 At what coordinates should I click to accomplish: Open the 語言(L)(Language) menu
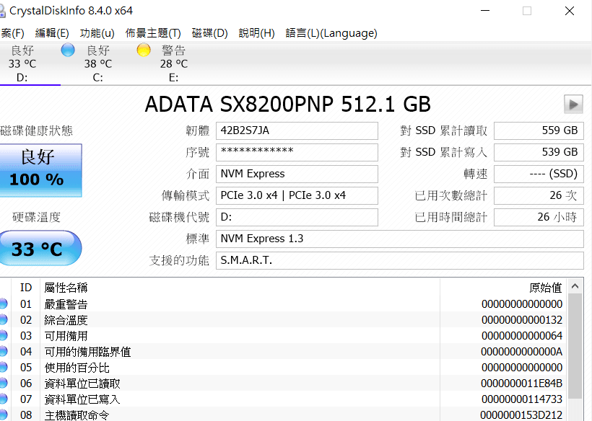click(331, 33)
